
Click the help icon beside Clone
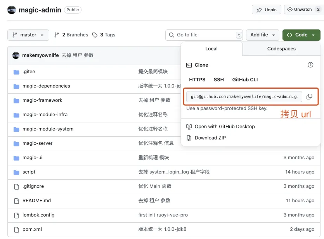click(x=310, y=65)
